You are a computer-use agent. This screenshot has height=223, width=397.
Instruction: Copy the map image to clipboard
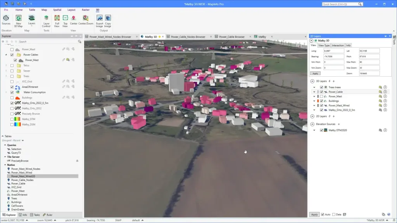(107, 19)
